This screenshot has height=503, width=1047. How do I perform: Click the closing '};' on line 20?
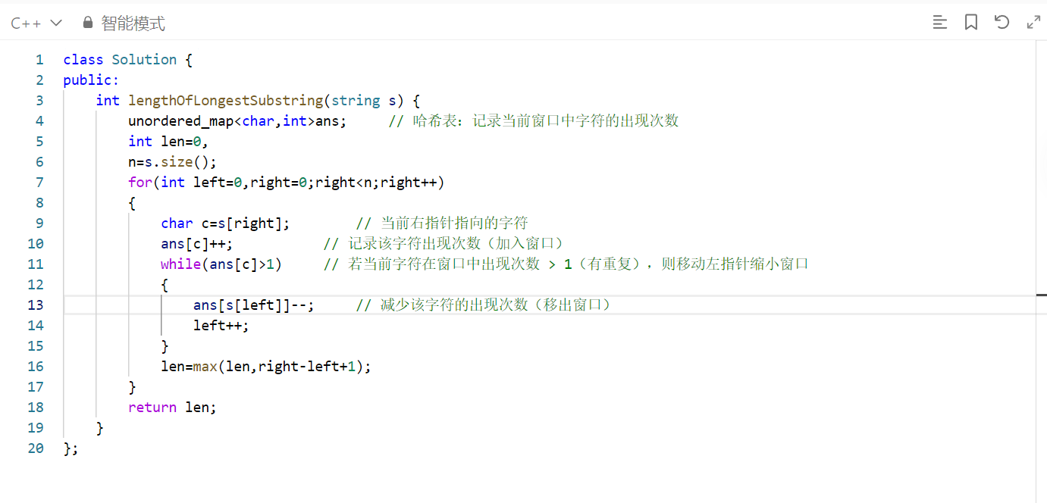[71, 448]
